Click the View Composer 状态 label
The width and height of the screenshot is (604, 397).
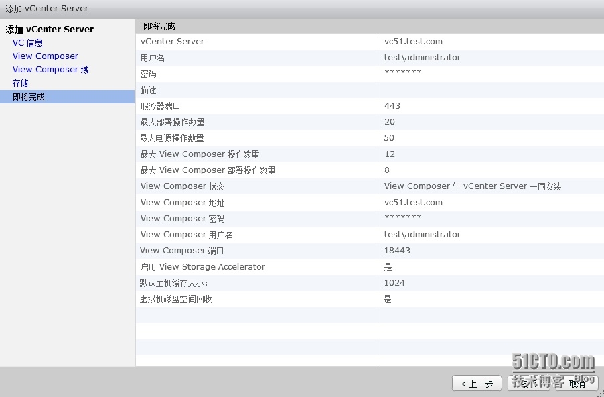point(183,186)
